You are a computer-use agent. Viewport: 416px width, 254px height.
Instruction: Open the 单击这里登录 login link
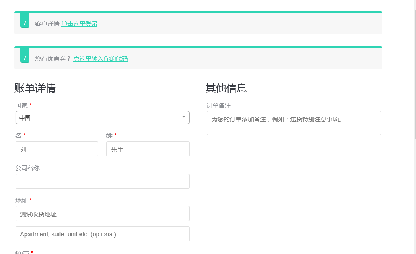79,24
